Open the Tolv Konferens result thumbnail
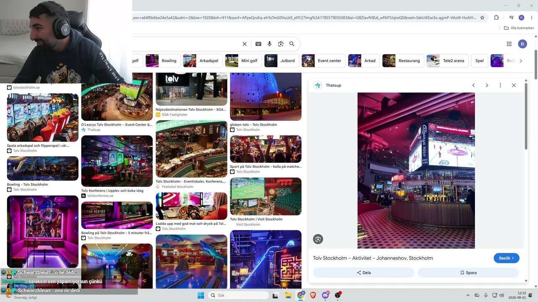538x302 pixels. point(117,161)
